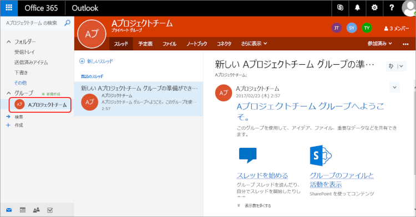Click 新規作成 next to グループ

click(51, 94)
